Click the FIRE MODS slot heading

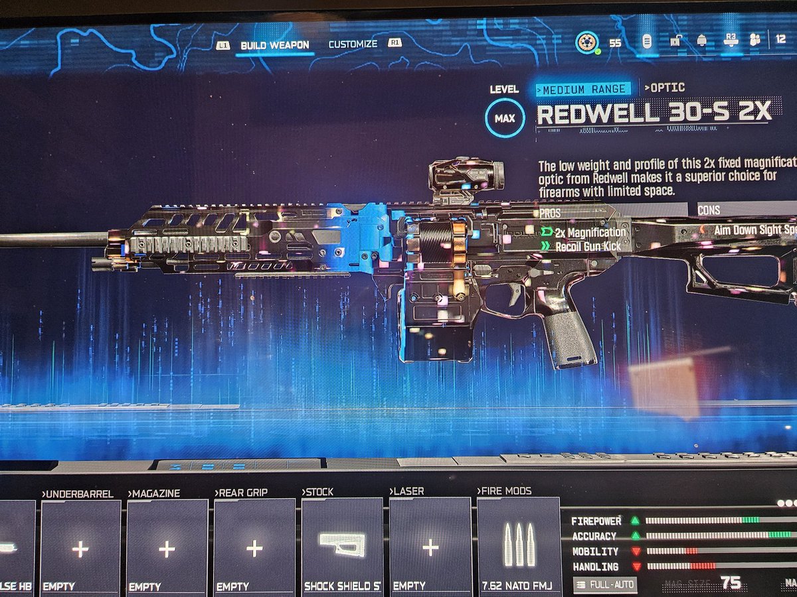coord(504,491)
